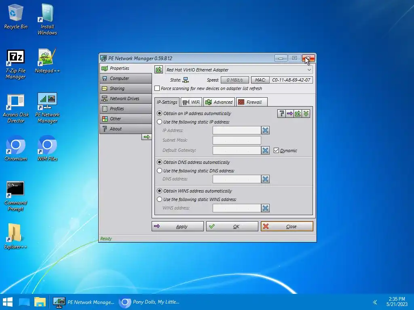The height and width of the screenshot is (310, 414).
Task: Switch to the Pony Dolls Chromium taskbar item
Action: click(x=150, y=302)
